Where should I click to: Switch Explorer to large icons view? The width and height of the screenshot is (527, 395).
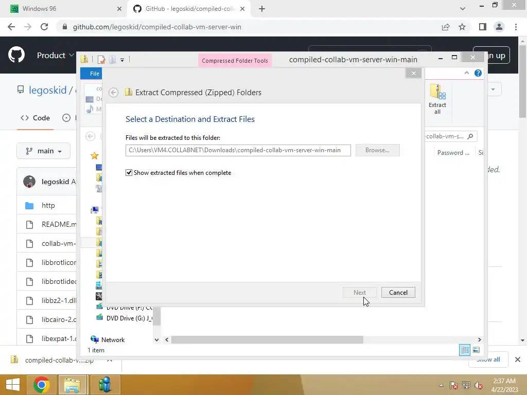click(476, 350)
